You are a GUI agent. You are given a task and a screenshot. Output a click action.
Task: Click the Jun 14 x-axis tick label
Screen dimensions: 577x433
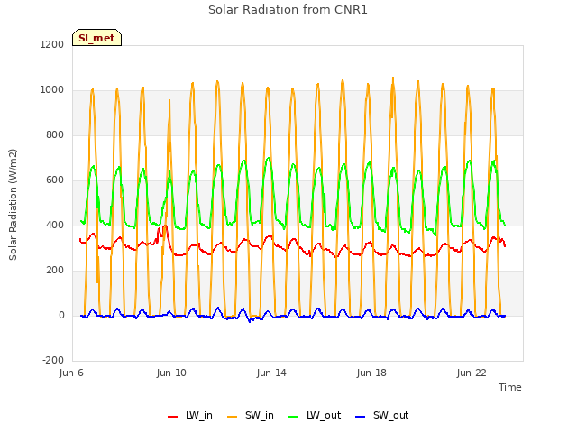pos(271,373)
